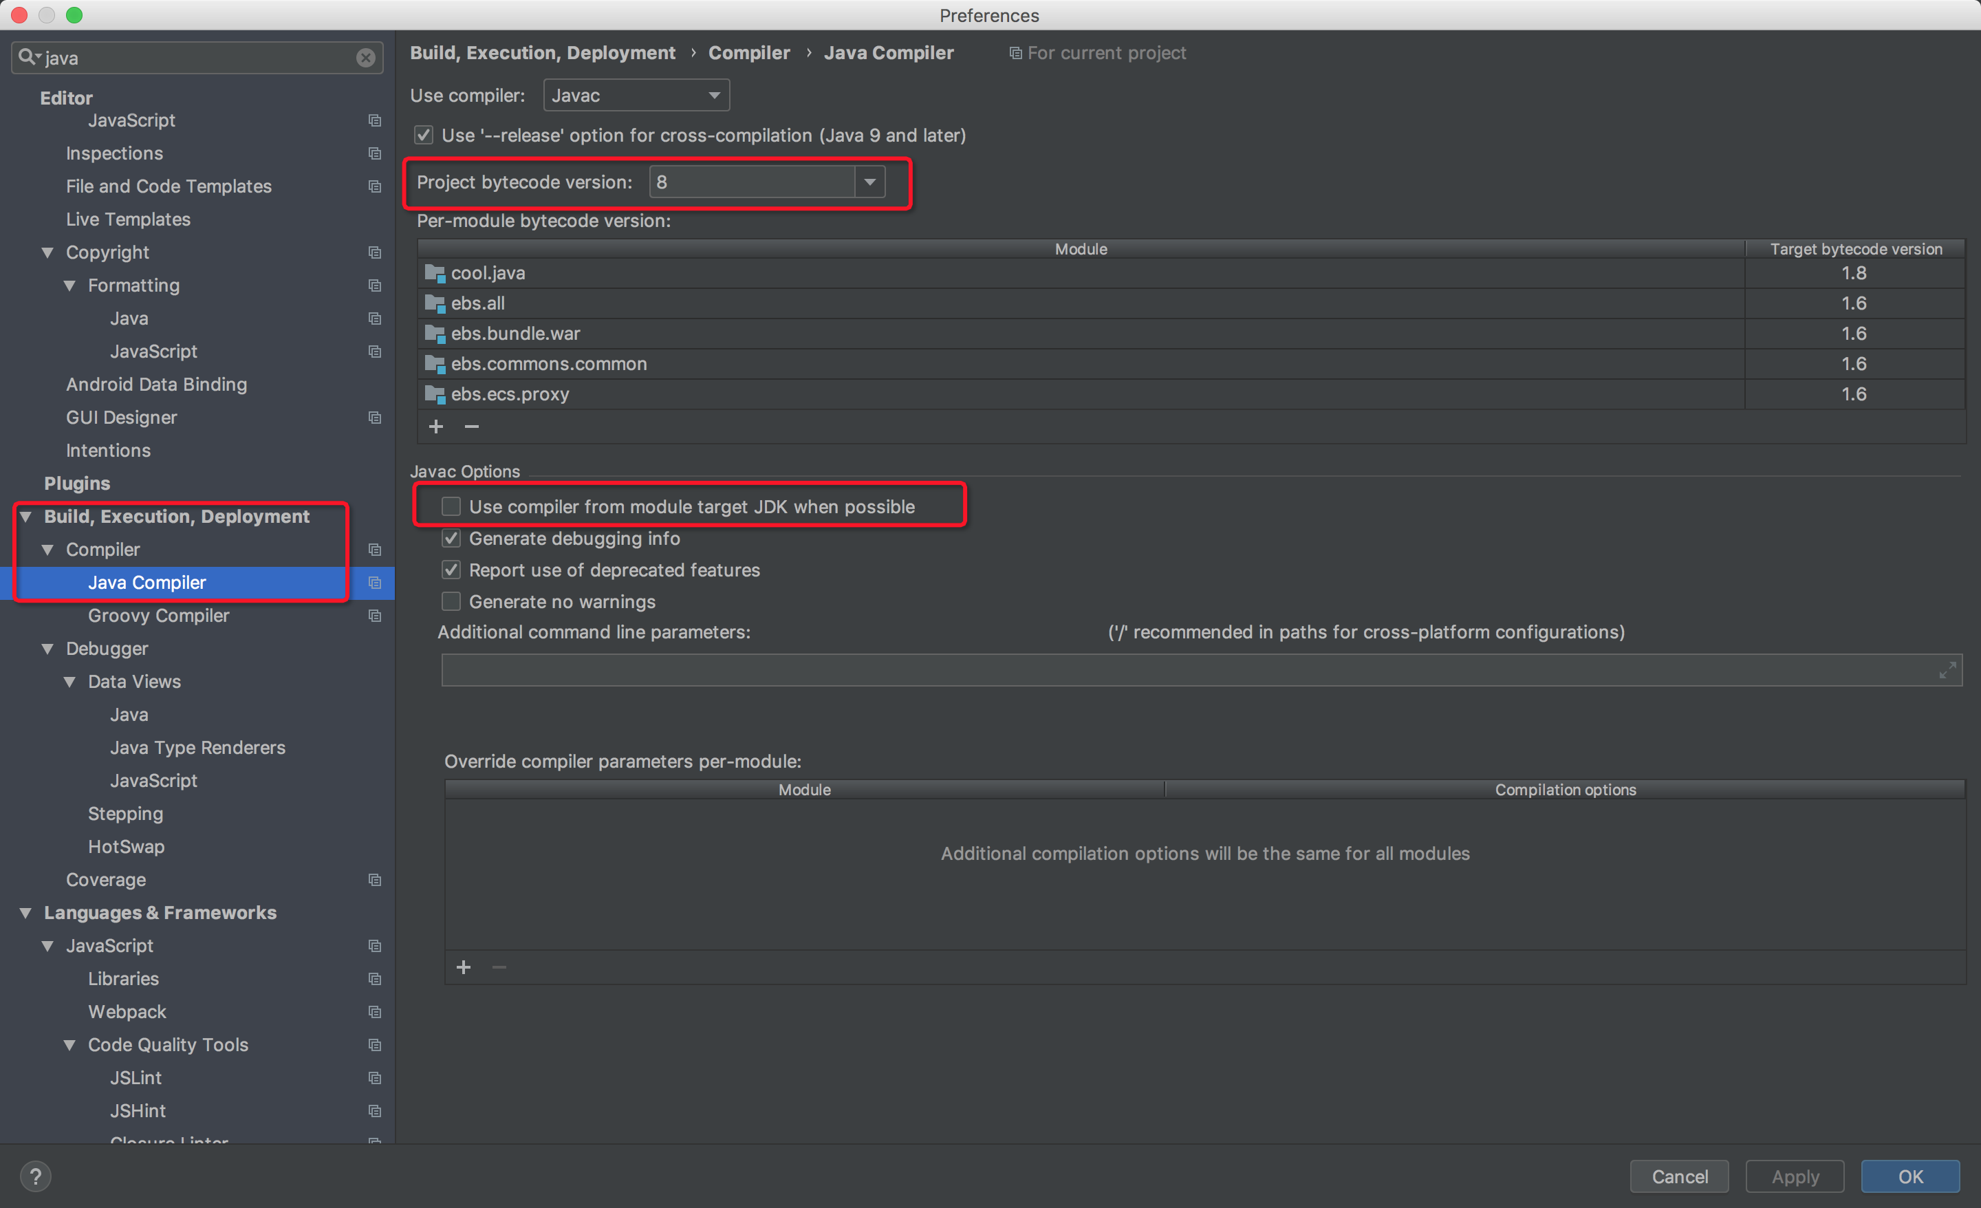This screenshot has width=1981, height=1208.
Task: Apply the compiler settings changes
Action: (x=1795, y=1176)
